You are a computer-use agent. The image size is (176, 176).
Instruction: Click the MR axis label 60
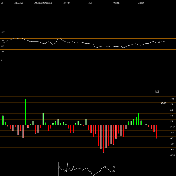coord(172,110)
